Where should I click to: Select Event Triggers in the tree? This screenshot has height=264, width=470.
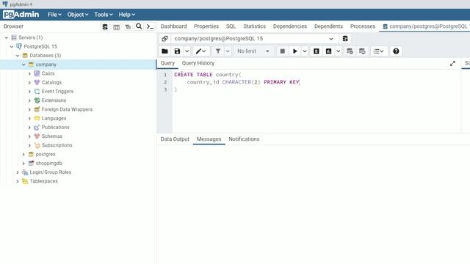[x=57, y=92]
